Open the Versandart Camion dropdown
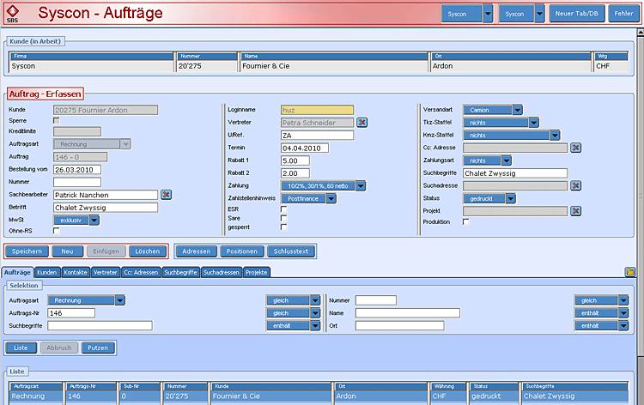 (518, 110)
